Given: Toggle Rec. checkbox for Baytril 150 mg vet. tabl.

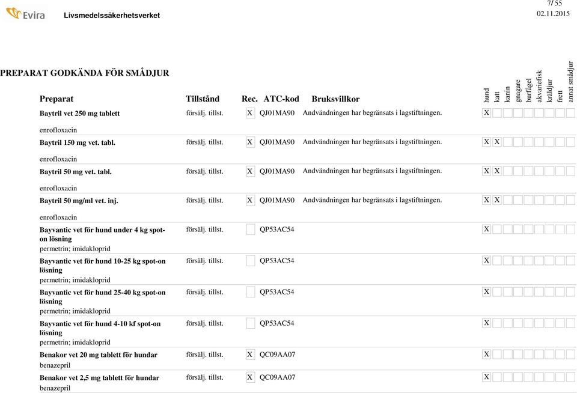Looking at the screenshot, I should pyautogui.click(x=250, y=142).
